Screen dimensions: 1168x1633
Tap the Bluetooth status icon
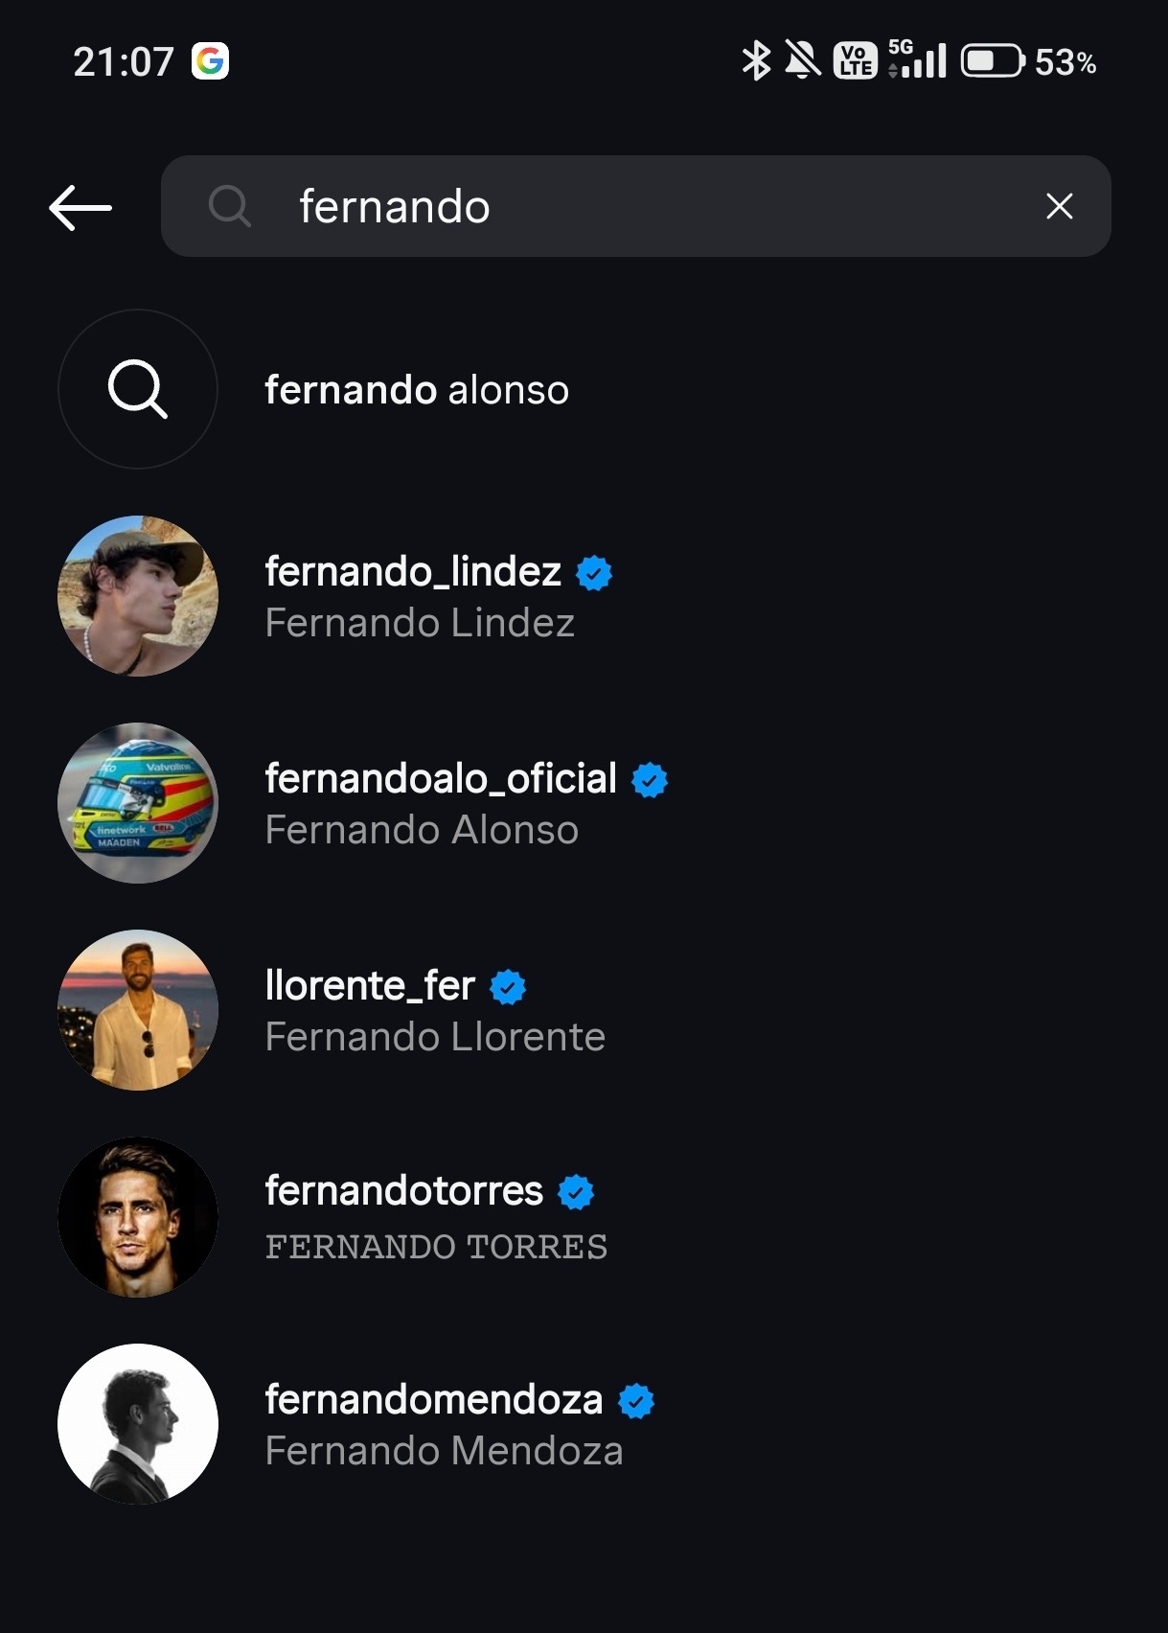(756, 61)
